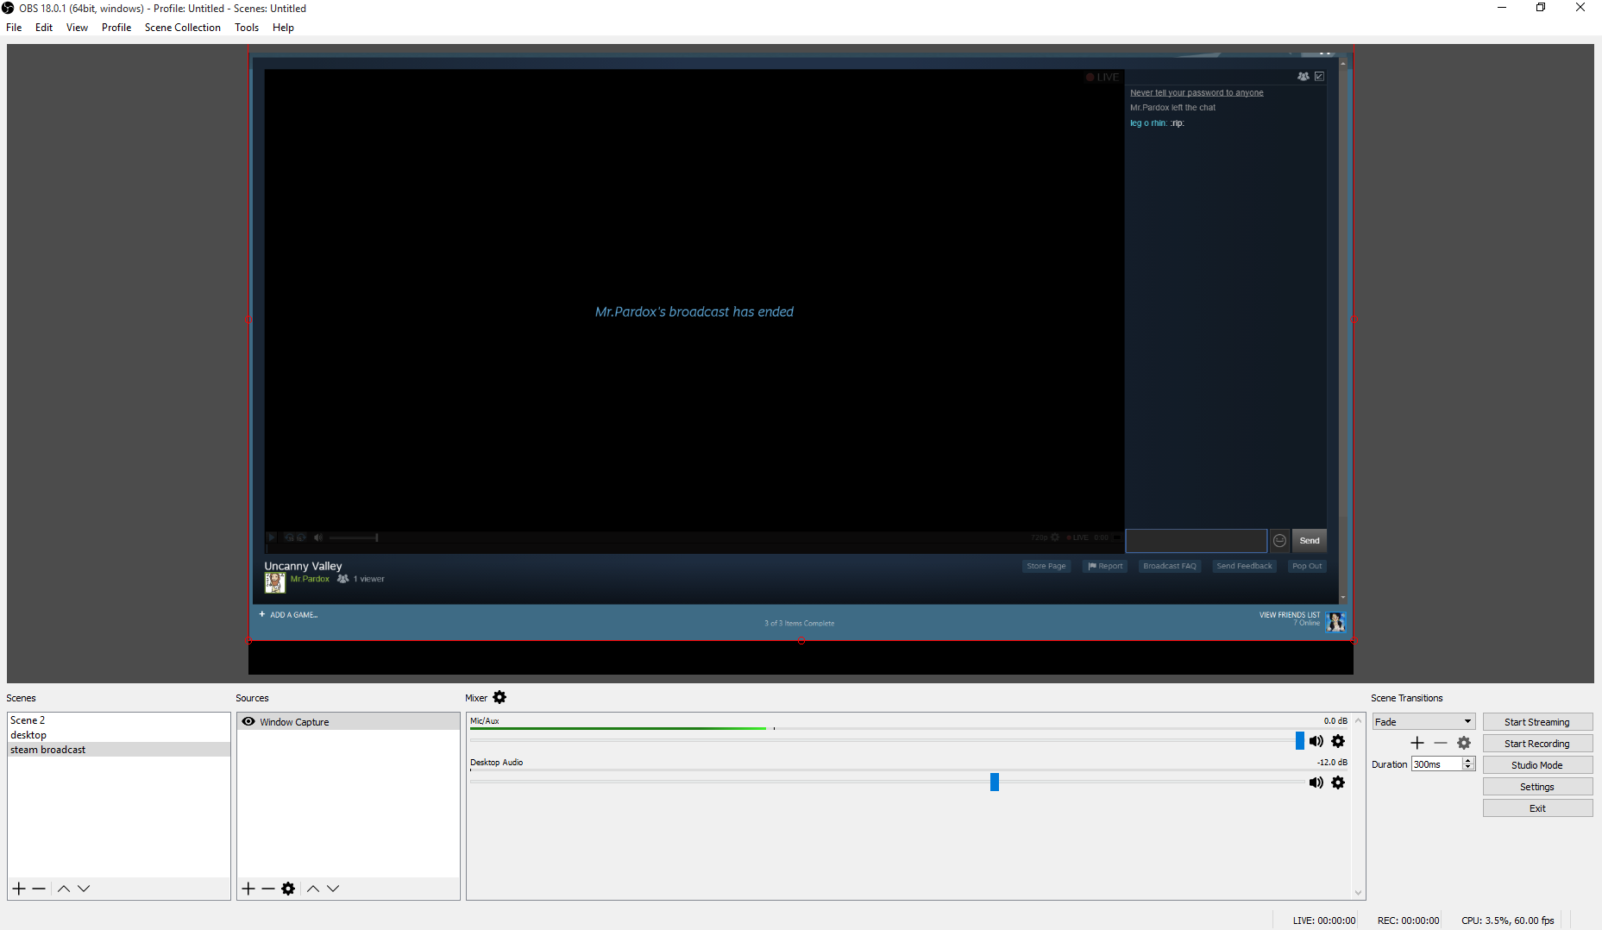The height and width of the screenshot is (930, 1602).
Task: Click the chat users icon in the preview
Action: tap(1303, 77)
